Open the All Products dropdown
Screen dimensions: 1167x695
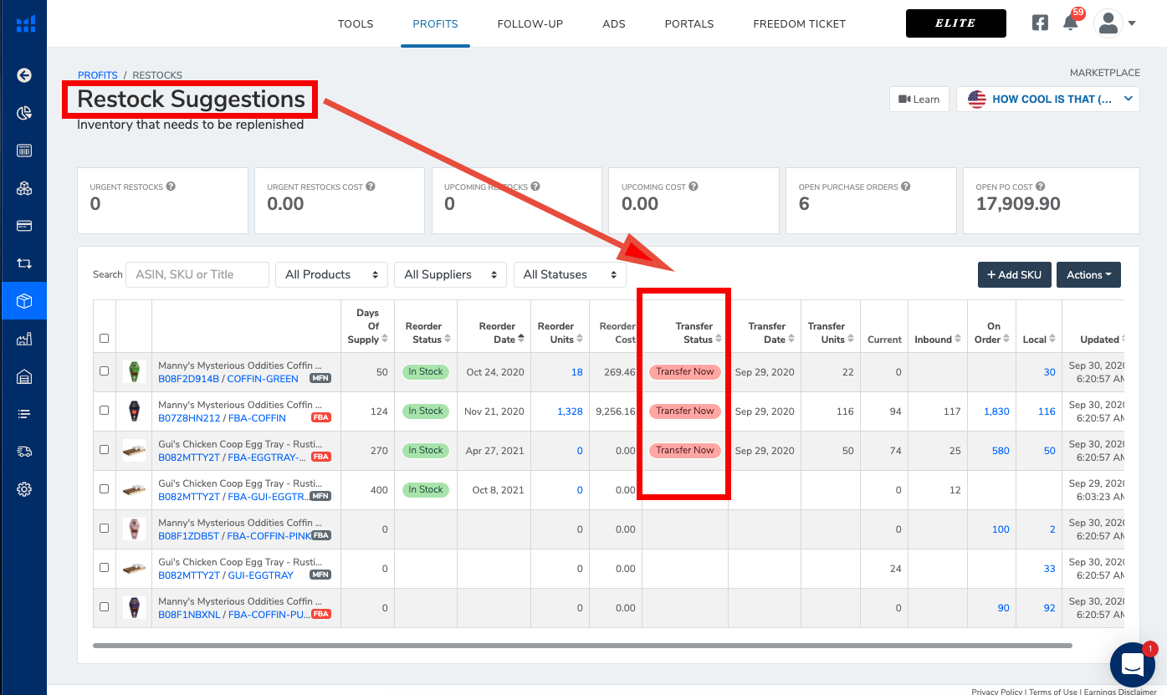(331, 274)
